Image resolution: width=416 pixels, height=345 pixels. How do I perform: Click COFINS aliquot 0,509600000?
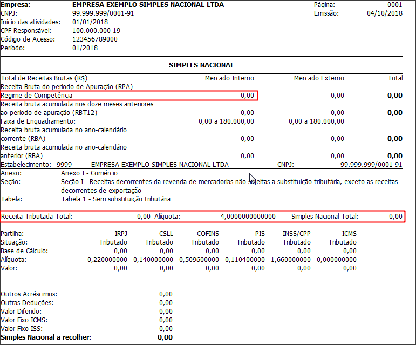(x=199, y=260)
